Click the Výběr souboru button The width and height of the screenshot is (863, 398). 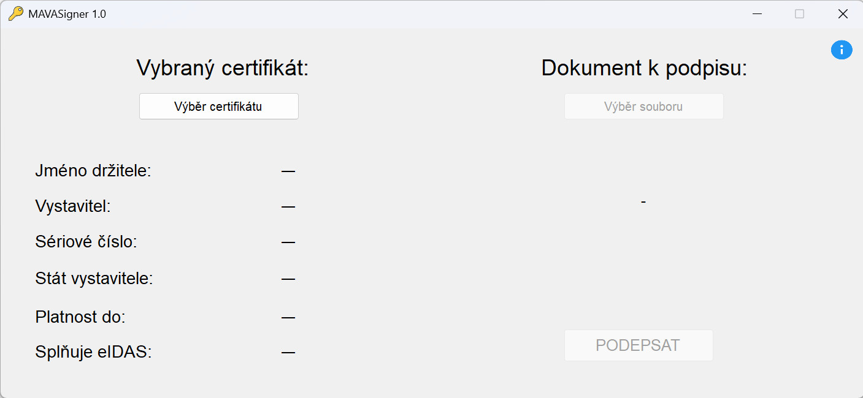(643, 107)
